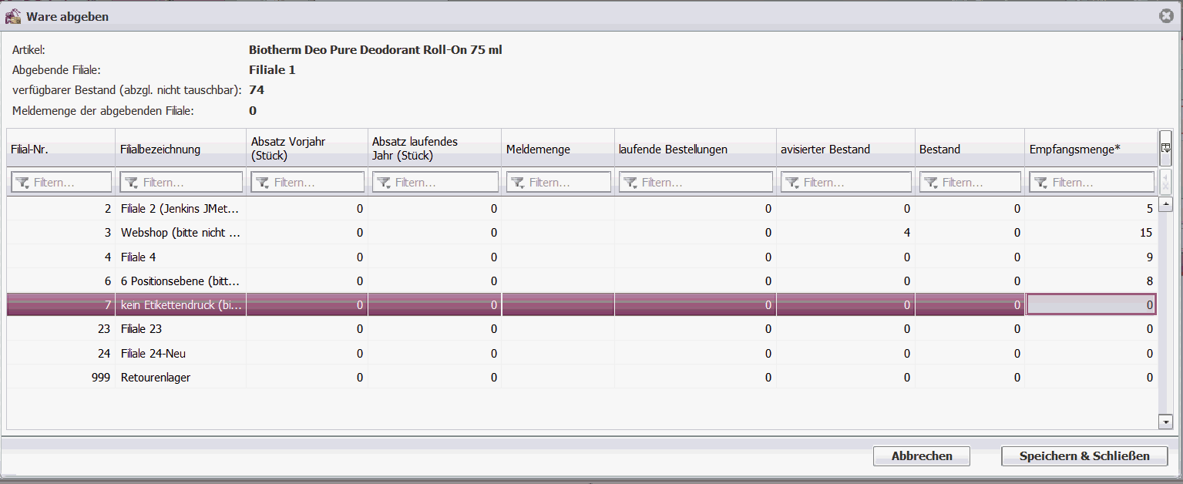The image size is (1183, 484).
Task: Click Speichern & Schließen button
Action: point(1084,456)
